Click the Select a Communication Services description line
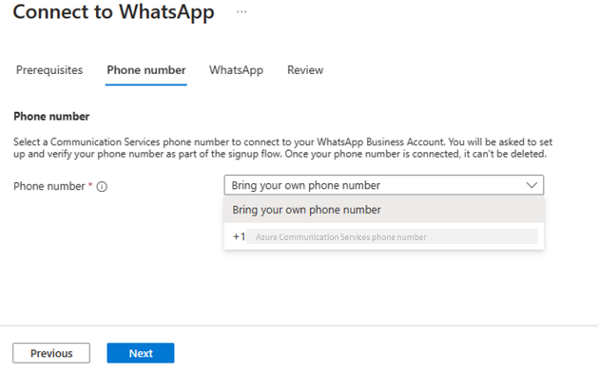The image size is (598, 374). click(x=282, y=142)
